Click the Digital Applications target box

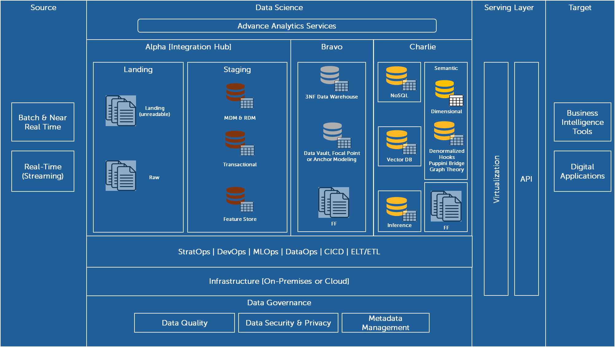(x=582, y=171)
